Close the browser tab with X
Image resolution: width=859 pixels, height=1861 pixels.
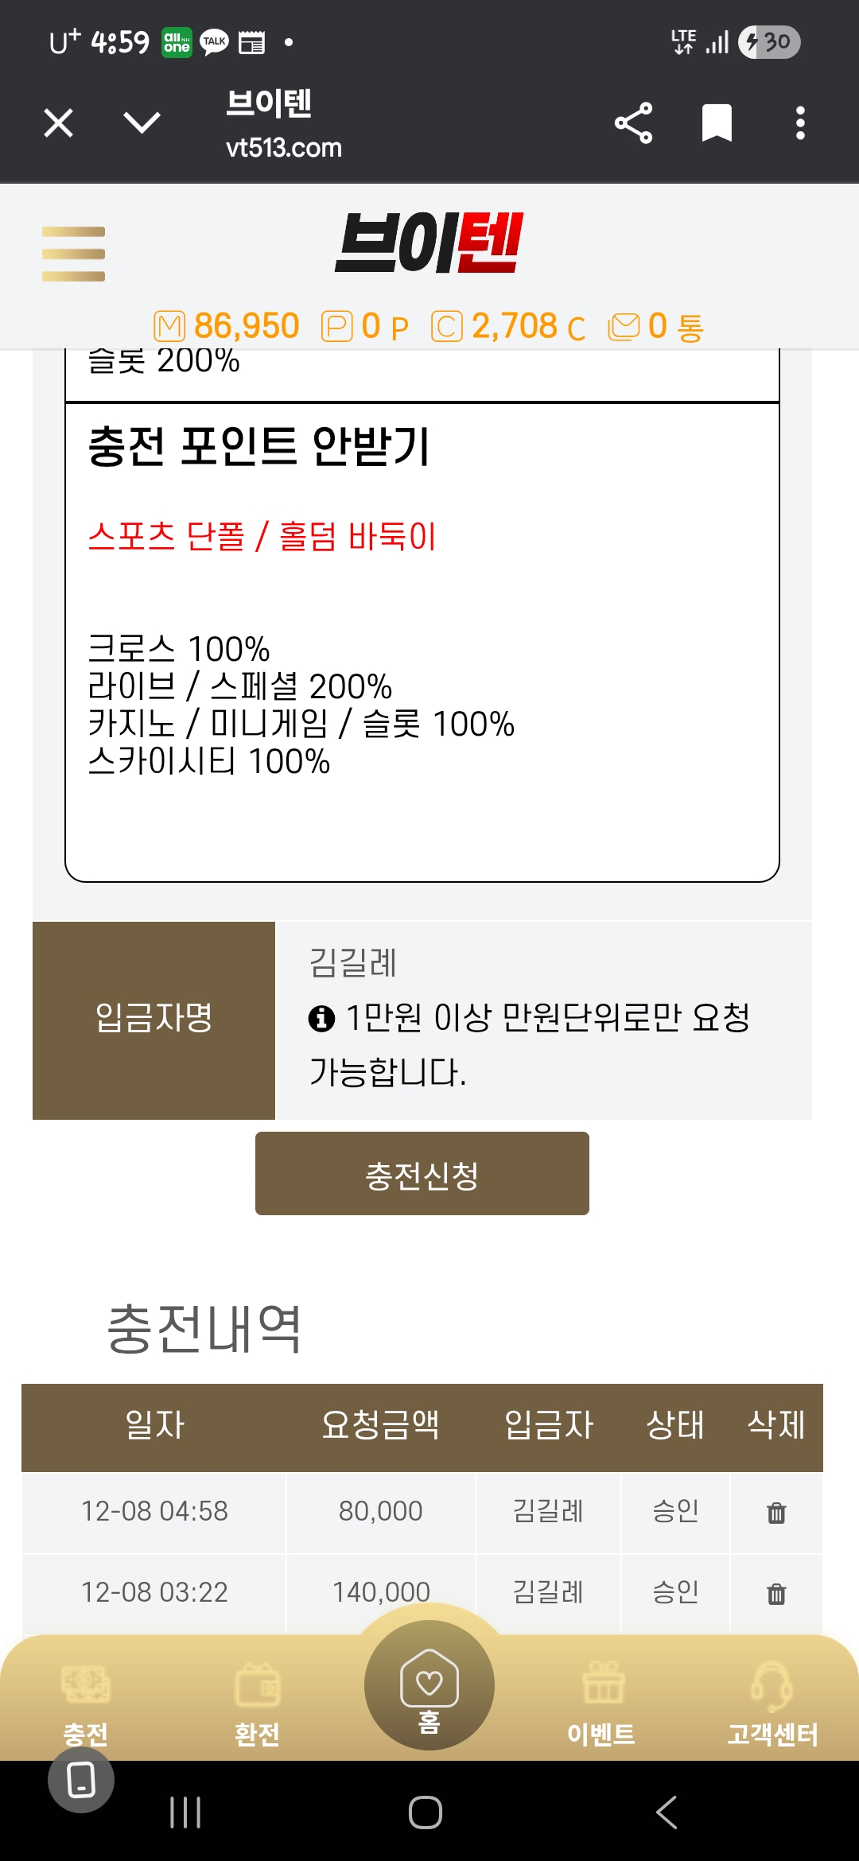59,123
